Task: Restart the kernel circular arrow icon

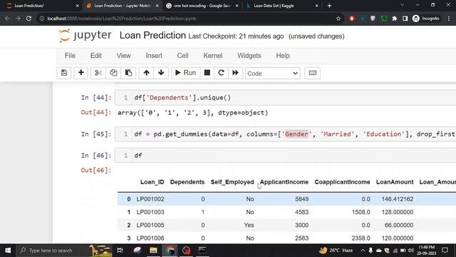Action: (221, 73)
